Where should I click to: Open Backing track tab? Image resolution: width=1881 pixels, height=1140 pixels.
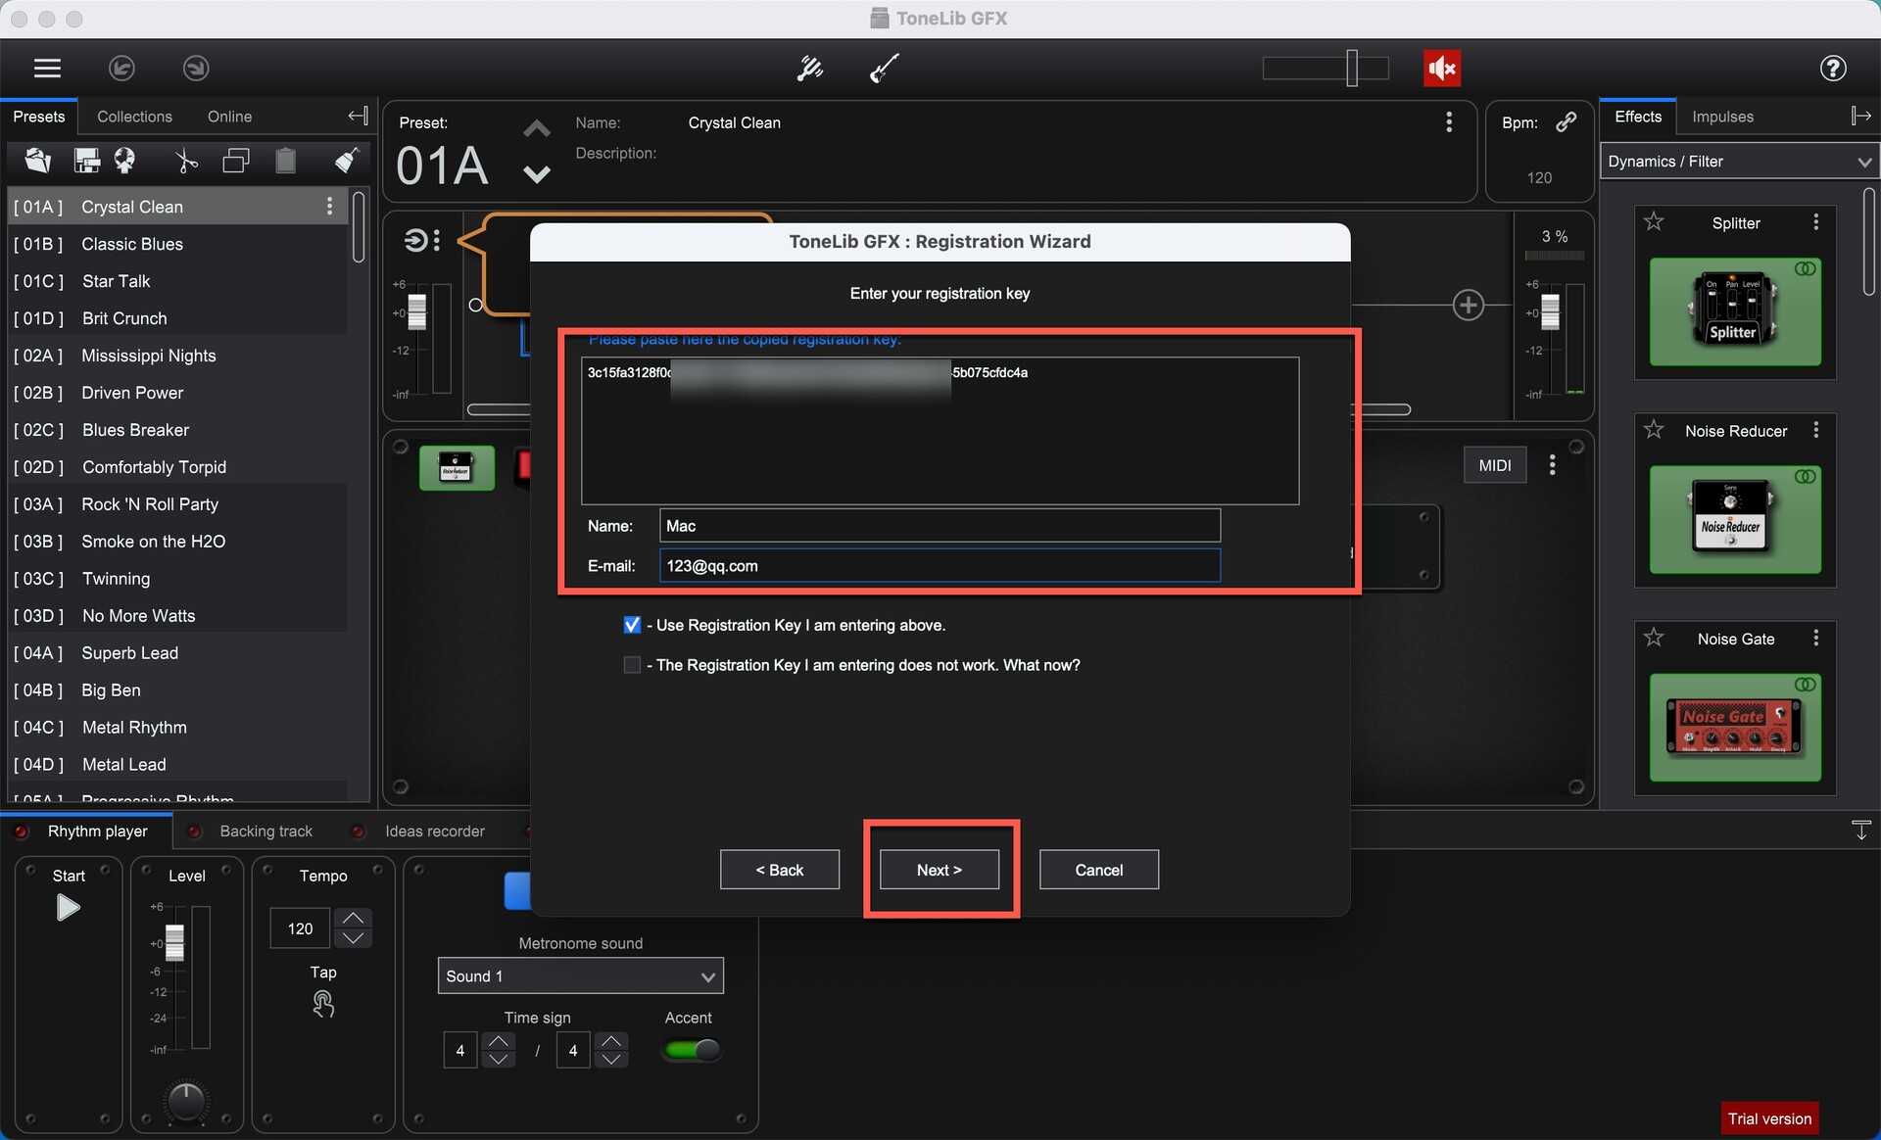point(265,831)
